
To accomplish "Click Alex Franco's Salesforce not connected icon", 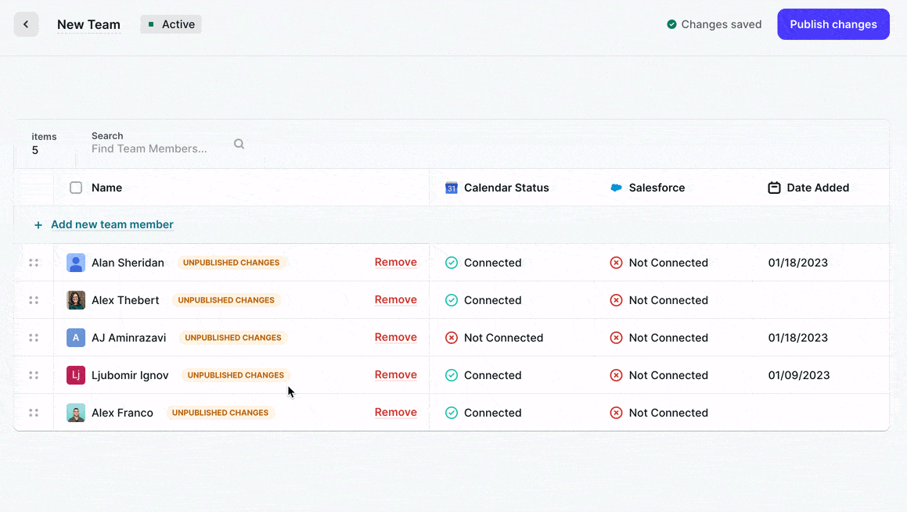I will [x=616, y=413].
